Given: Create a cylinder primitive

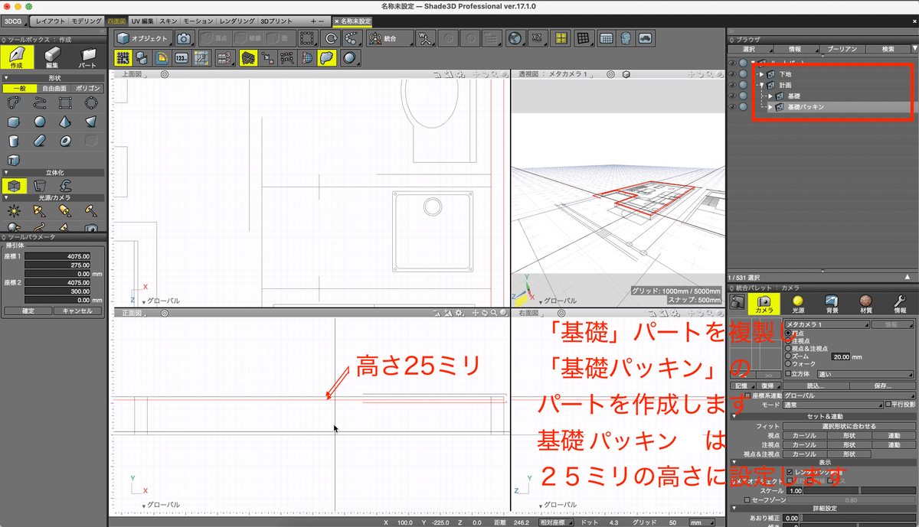Looking at the screenshot, I should (x=14, y=141).
